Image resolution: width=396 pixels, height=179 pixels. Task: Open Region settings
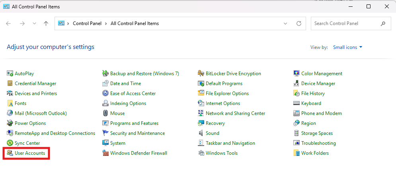pos(308,123)
